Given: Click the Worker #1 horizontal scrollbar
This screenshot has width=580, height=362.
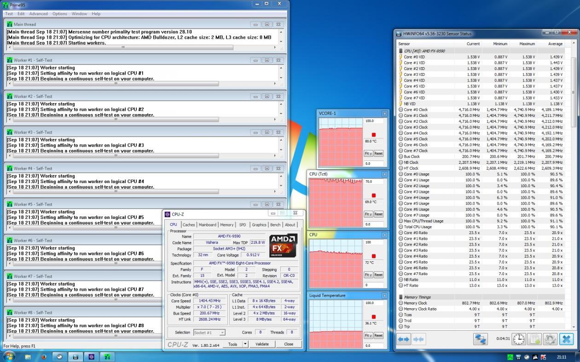Looking at the screenshot, I should (x=144, y=83).
